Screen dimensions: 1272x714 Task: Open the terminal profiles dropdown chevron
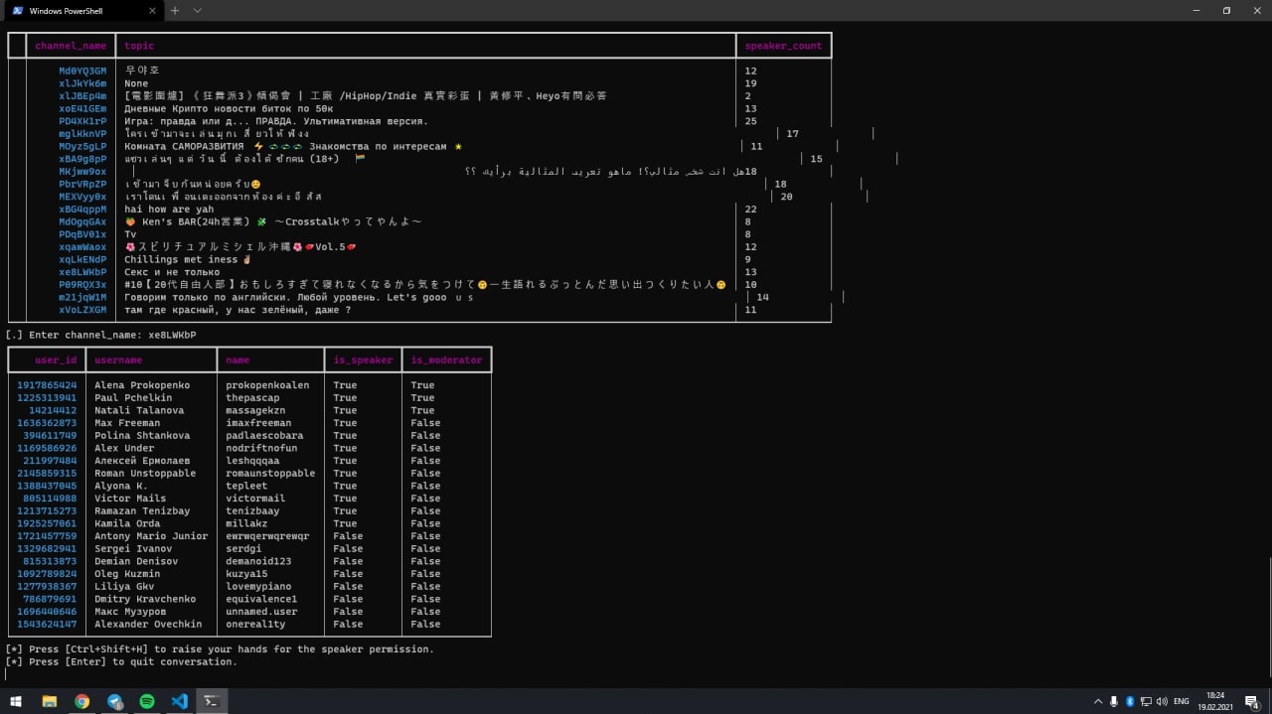coord(197,11)
